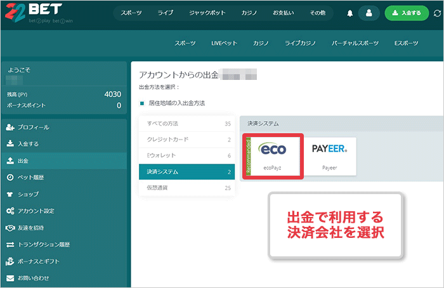The image size is (444, 288).
Task: Toggle 居住地域の入出金方法 checkbox
Action: (142, 103)
